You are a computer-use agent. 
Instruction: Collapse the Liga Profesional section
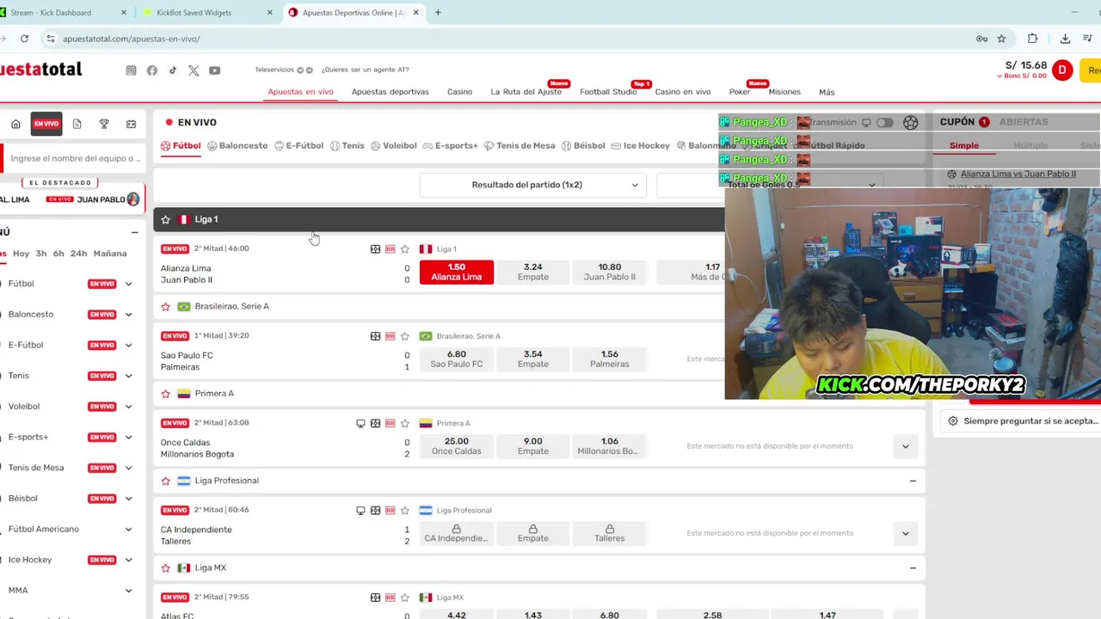click(x=913, y=481)
